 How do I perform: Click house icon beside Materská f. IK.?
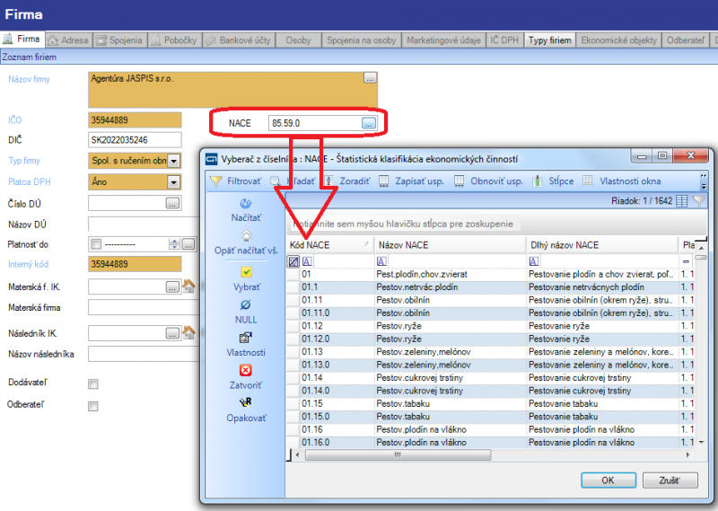188,286
